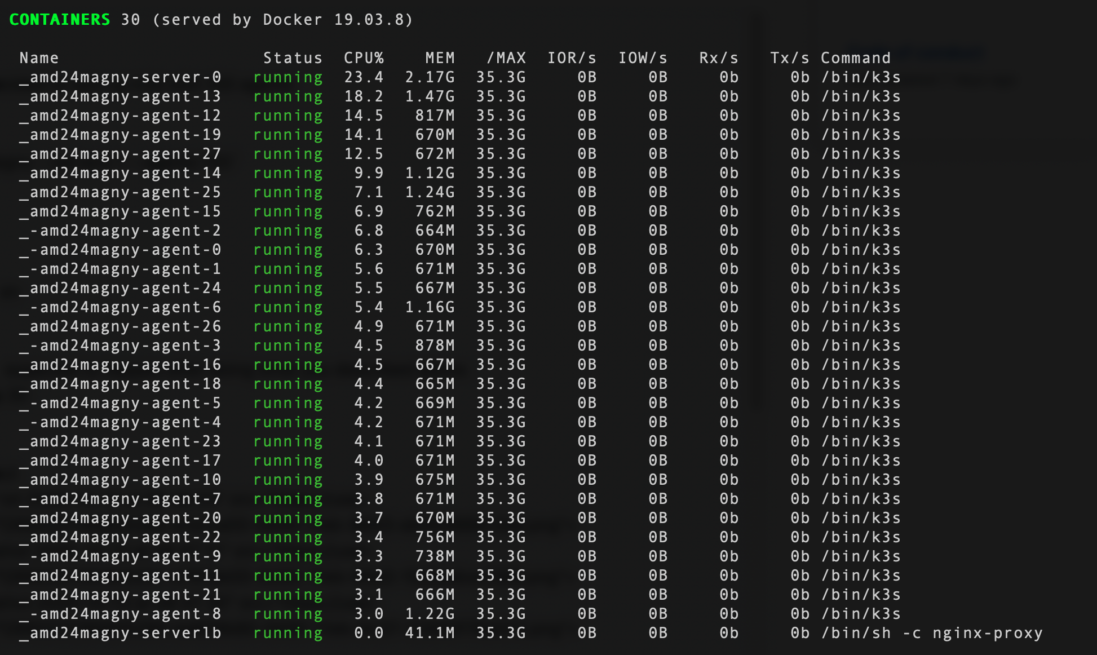Click the 675M memory value
The width and height of the screenshot is (1097, 655).
(435, 480)
